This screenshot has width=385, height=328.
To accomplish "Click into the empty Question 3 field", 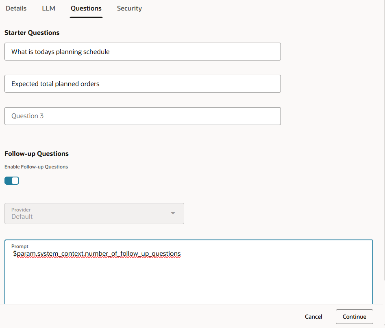I will (x=143, y=116).
